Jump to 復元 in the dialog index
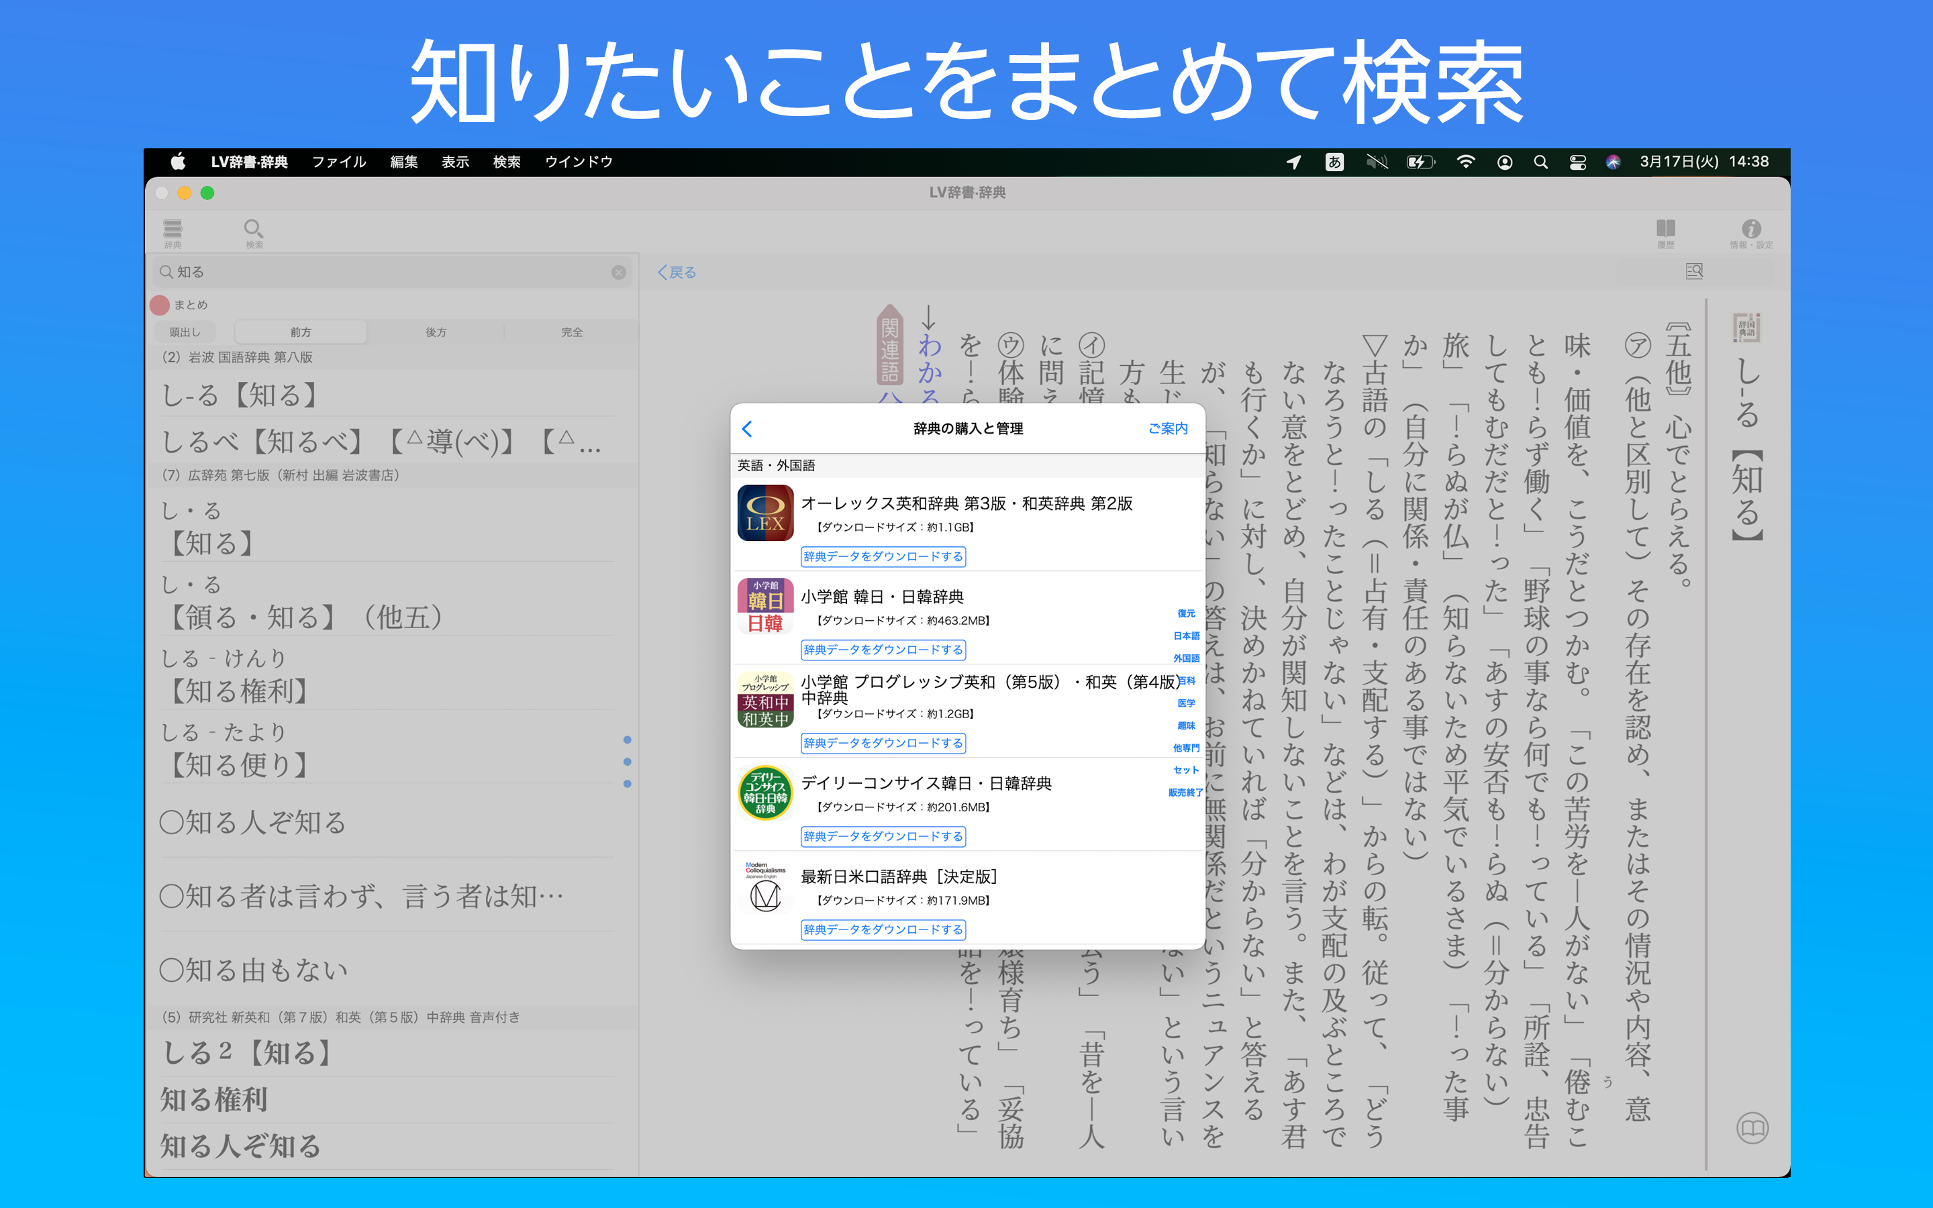 [1186, 613]
